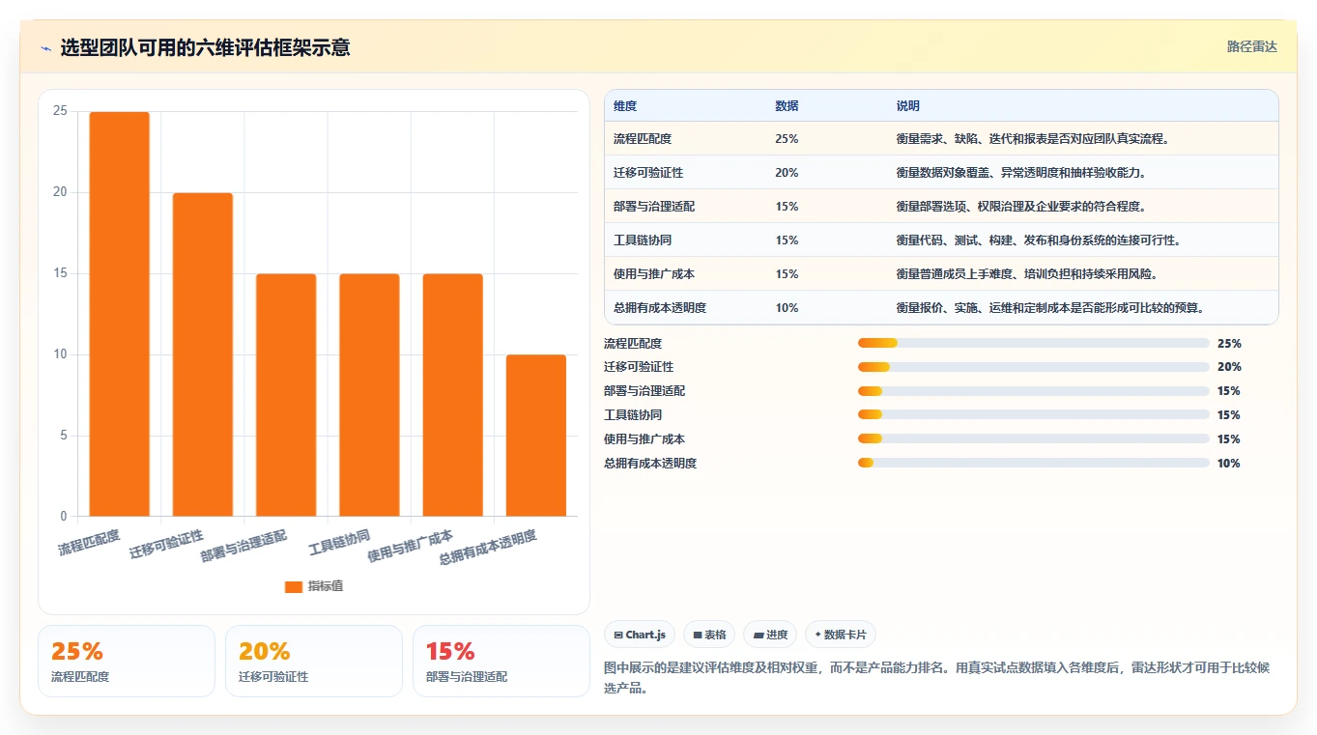Viewport: 1317px width, 735px height.
Task: Select the 表格 tag chip
Action: pyautogui.click(x=709, y=635)
